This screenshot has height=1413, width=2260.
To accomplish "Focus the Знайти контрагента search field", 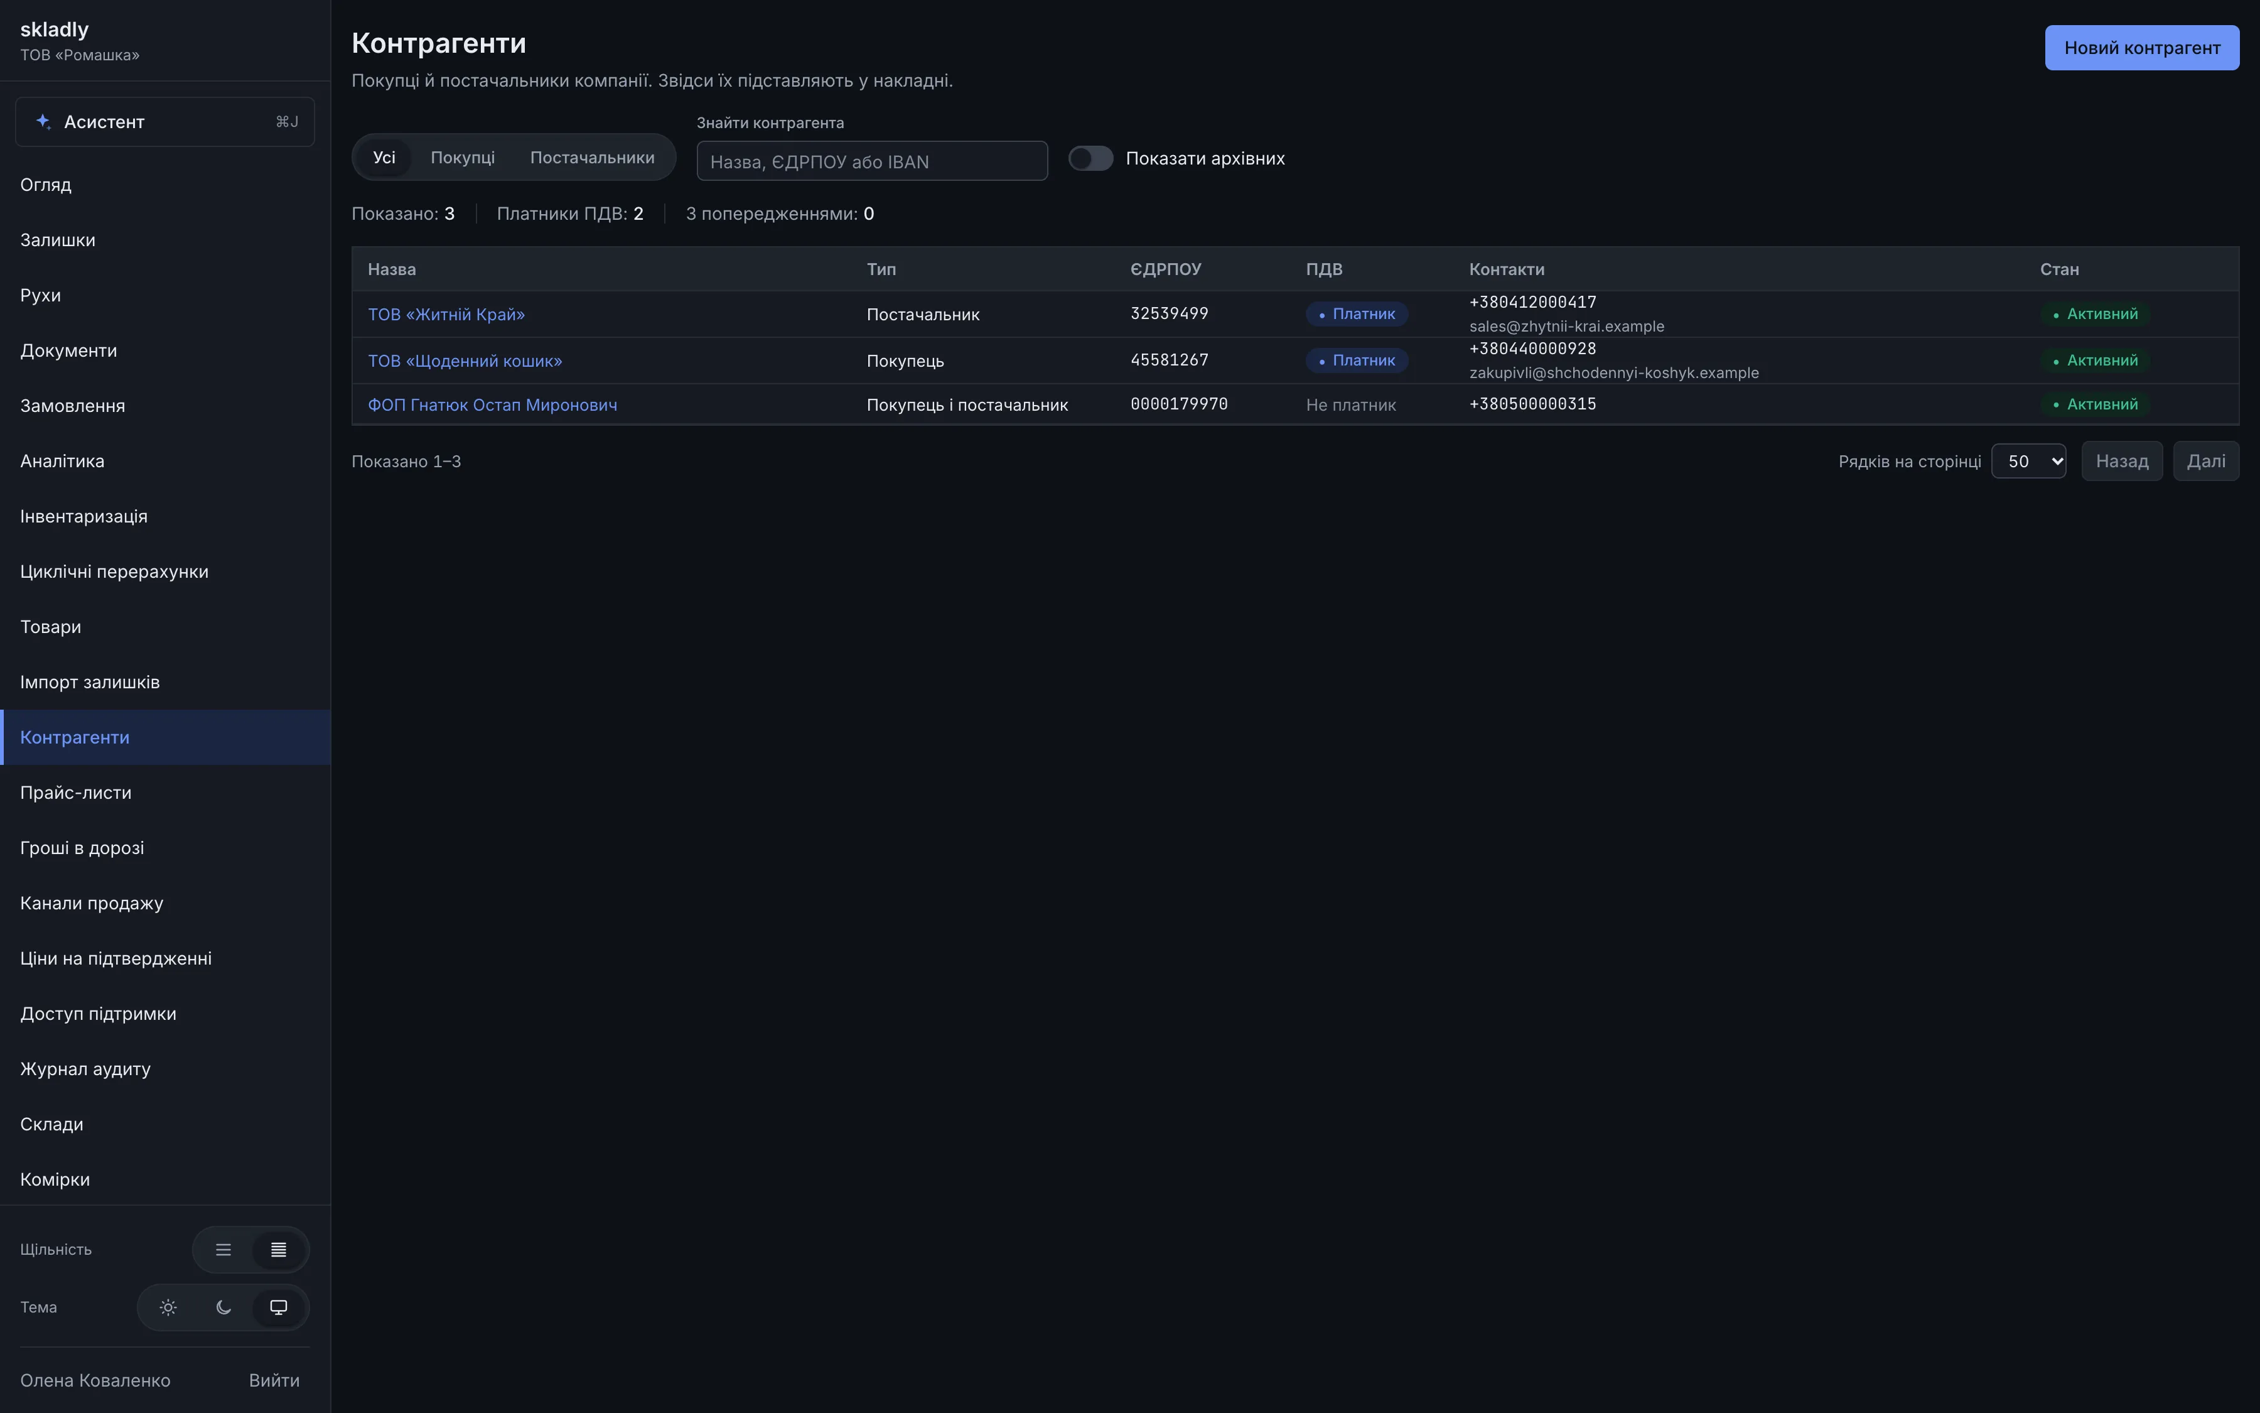I will [871, 161].
